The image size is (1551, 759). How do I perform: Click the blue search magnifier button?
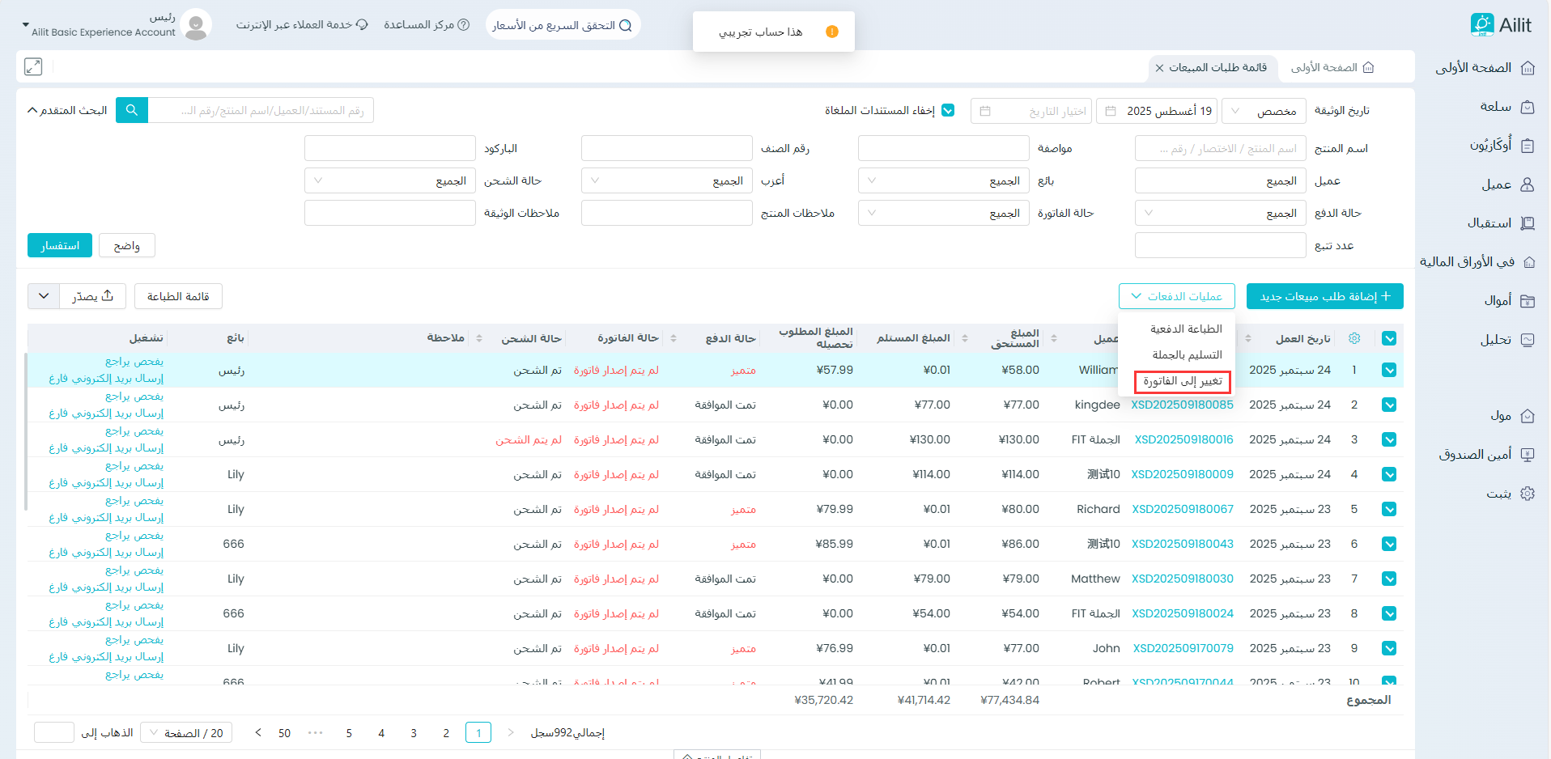[x=132, y=110]
